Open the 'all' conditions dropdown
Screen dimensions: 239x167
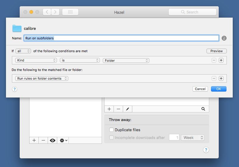coord(24,51)
